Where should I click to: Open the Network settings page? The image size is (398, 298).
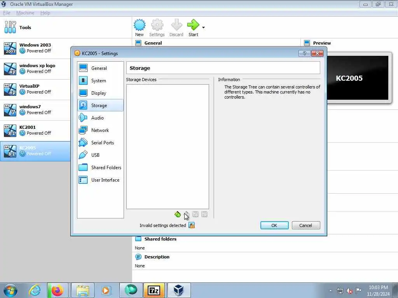pyautogui.click(x=100, y=130)
